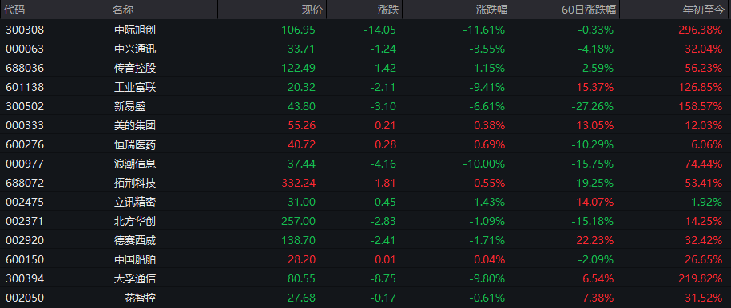The height and width of the screenshot is (308, 731).
Task: Open the 工业富联 stock name
Action: (135, 87)
